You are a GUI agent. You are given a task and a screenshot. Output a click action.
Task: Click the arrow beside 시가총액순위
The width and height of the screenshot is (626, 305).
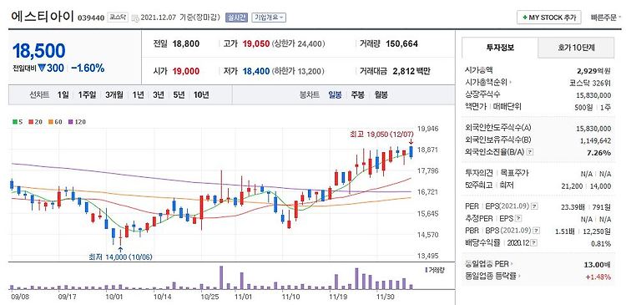click(x=510, y=84)
